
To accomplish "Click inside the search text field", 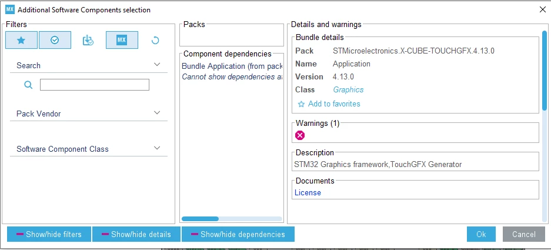I will [x=95, y=85].
